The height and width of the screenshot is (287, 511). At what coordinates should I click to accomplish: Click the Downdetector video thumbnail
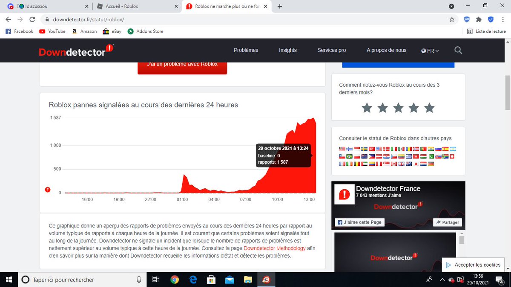[x=395, y=252]
